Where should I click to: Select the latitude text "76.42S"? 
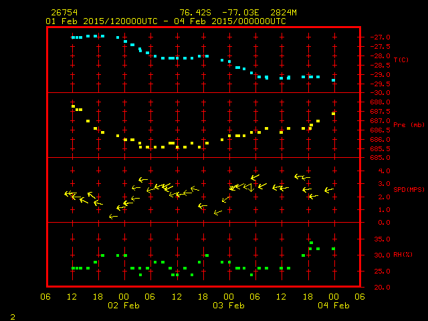point(195,13)
